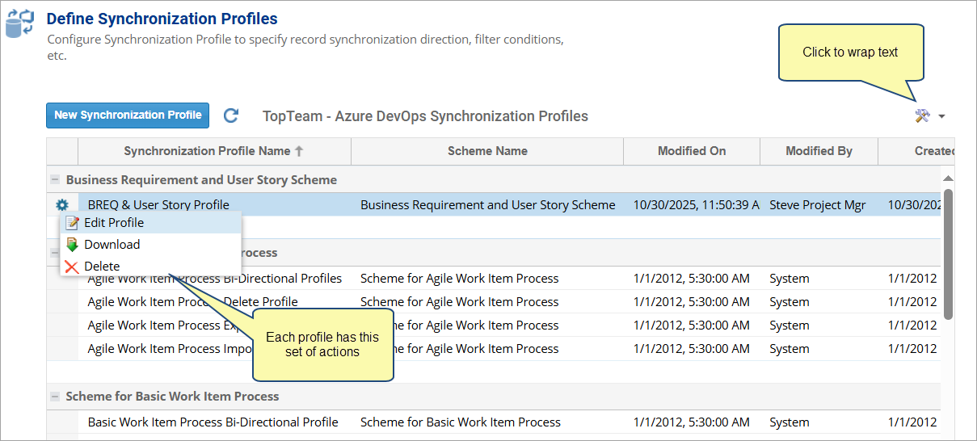
Task: Click the red X Delete icon
Action: (x=73, y=267)
